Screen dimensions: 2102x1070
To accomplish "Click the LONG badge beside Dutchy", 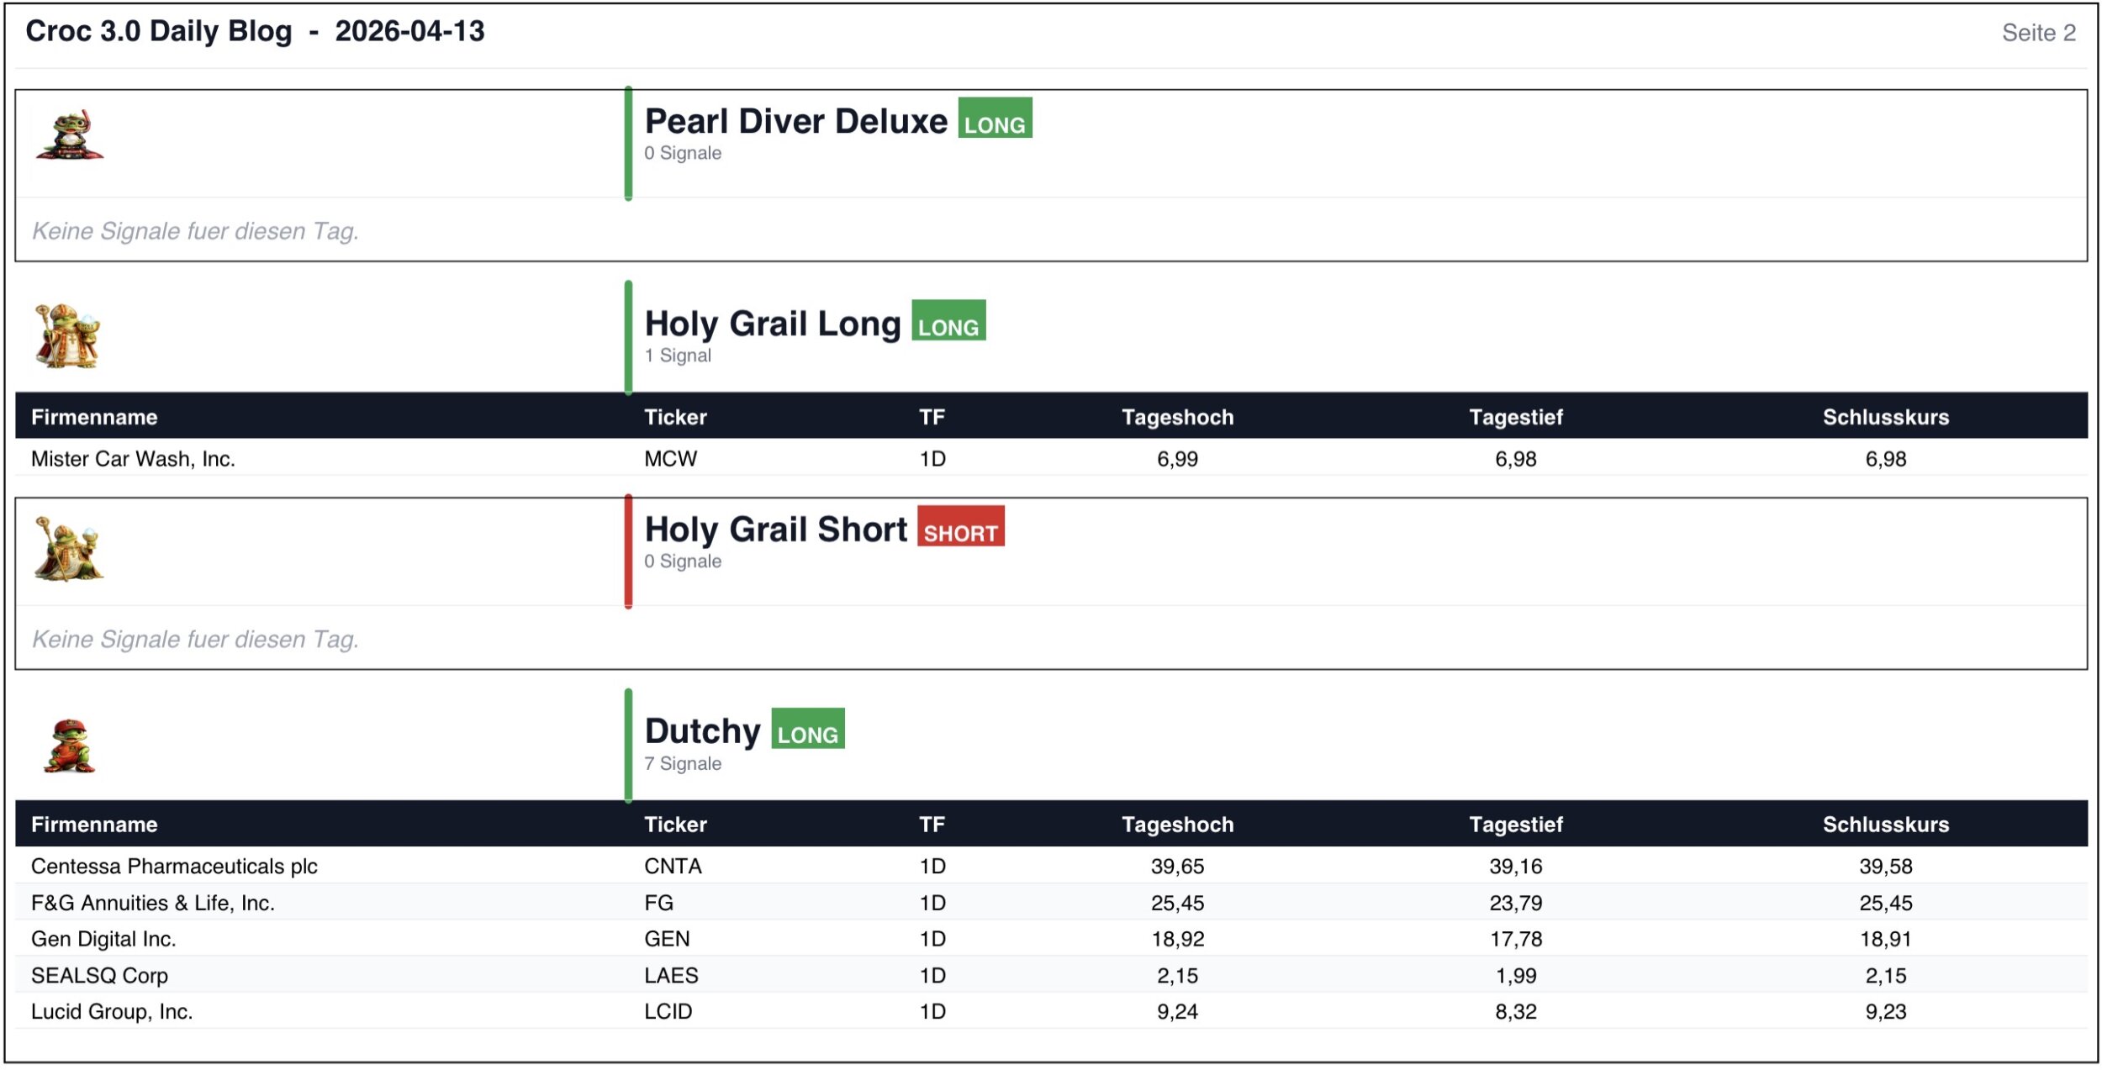I will click(808, 729).
